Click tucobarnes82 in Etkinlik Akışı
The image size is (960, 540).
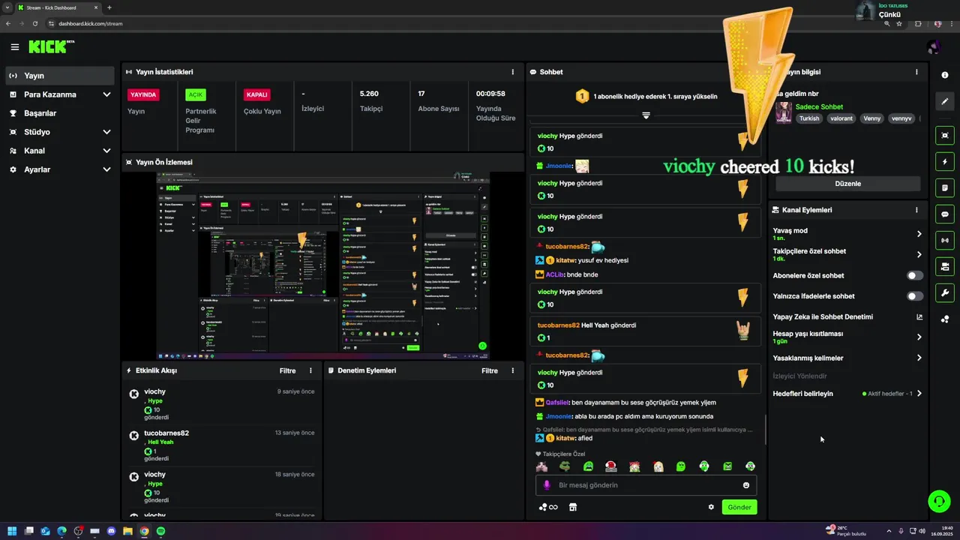click(166, 433)
